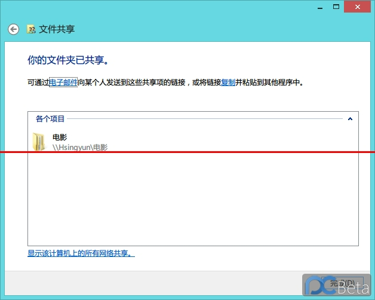The width and height of the screenshot is (375, 300).
Task: Click the 完成(D) button
Action: click(x=342, y=283)
